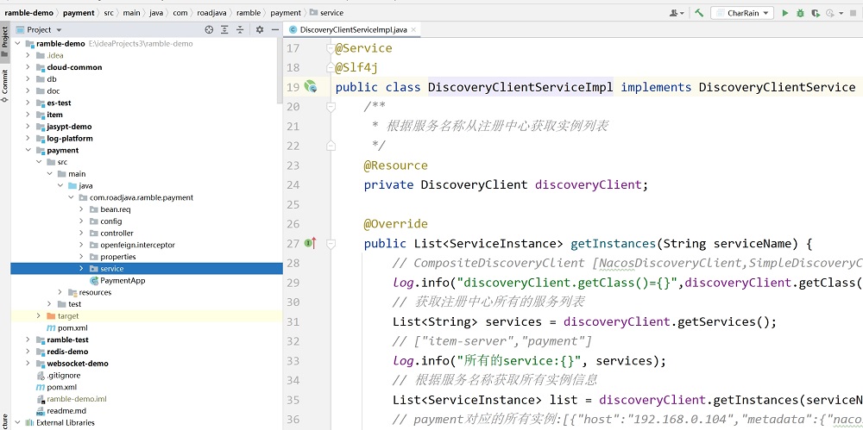Click Select Opened File target icon
Image resolution: width=863 pixels, height=430 pixels.
pos(209,29)
